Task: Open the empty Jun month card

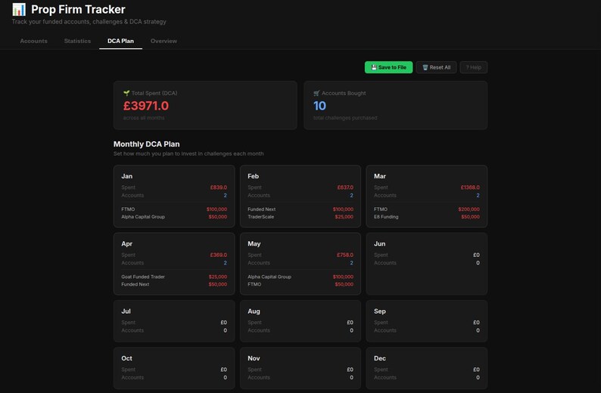Action: pyautogui.click(x=427, y=264)
